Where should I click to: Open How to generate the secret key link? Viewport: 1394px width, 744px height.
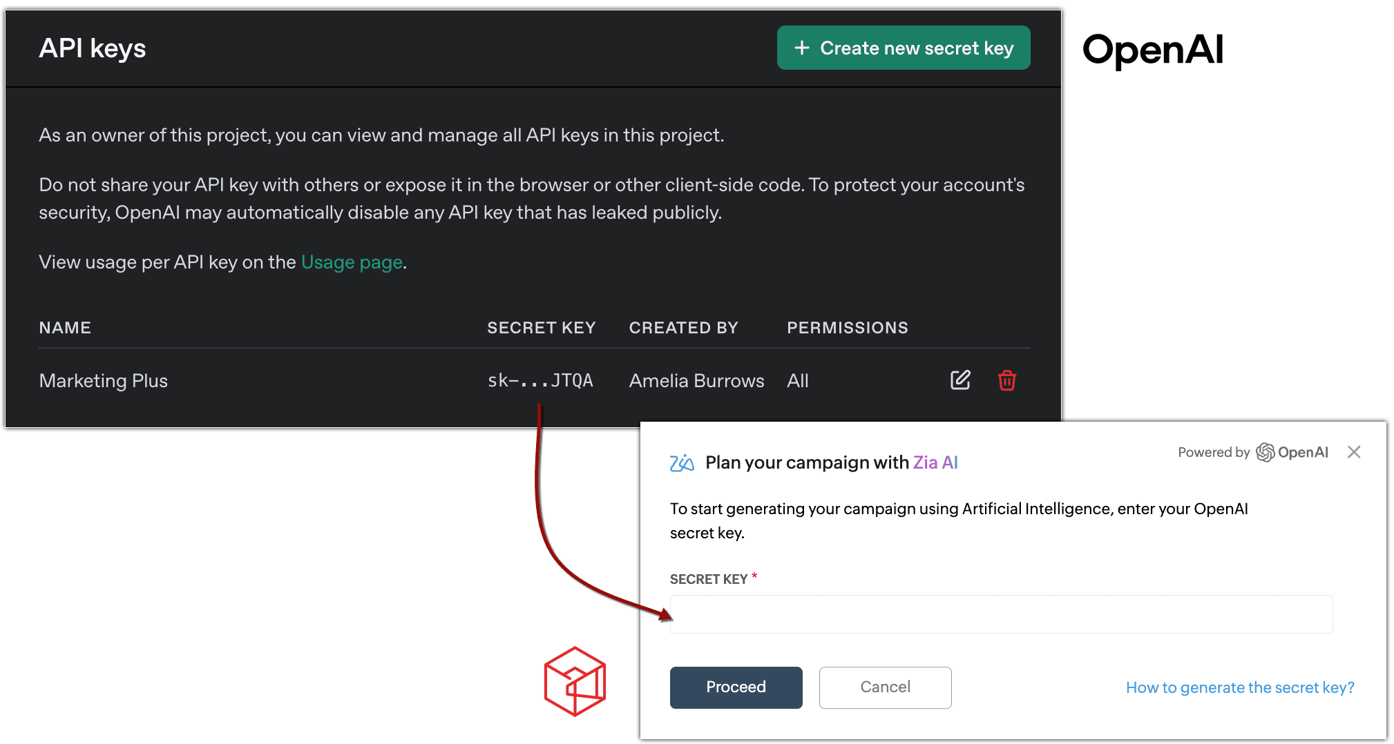pyautogui.click(x=1240, y=687)
